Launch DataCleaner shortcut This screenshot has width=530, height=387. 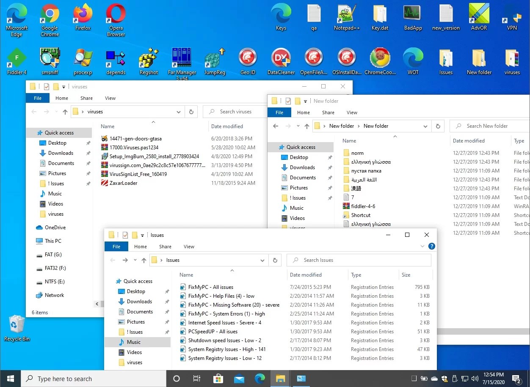point(281,59)
